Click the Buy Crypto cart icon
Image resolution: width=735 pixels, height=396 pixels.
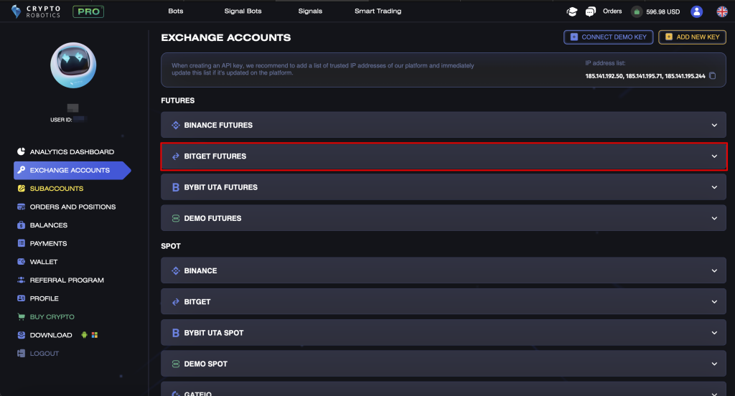(21, 317)
